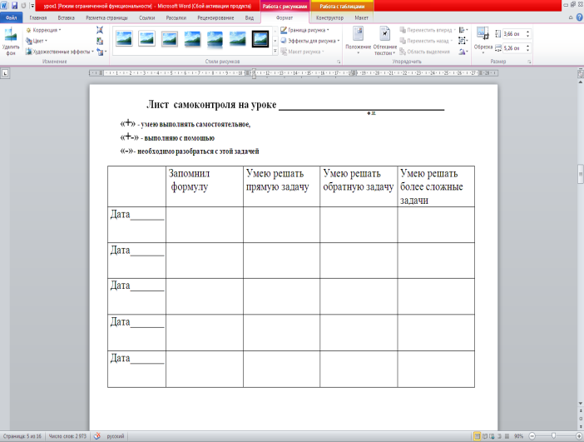
Task: Switch to print layout view in status bar
Action: (477, 436)
